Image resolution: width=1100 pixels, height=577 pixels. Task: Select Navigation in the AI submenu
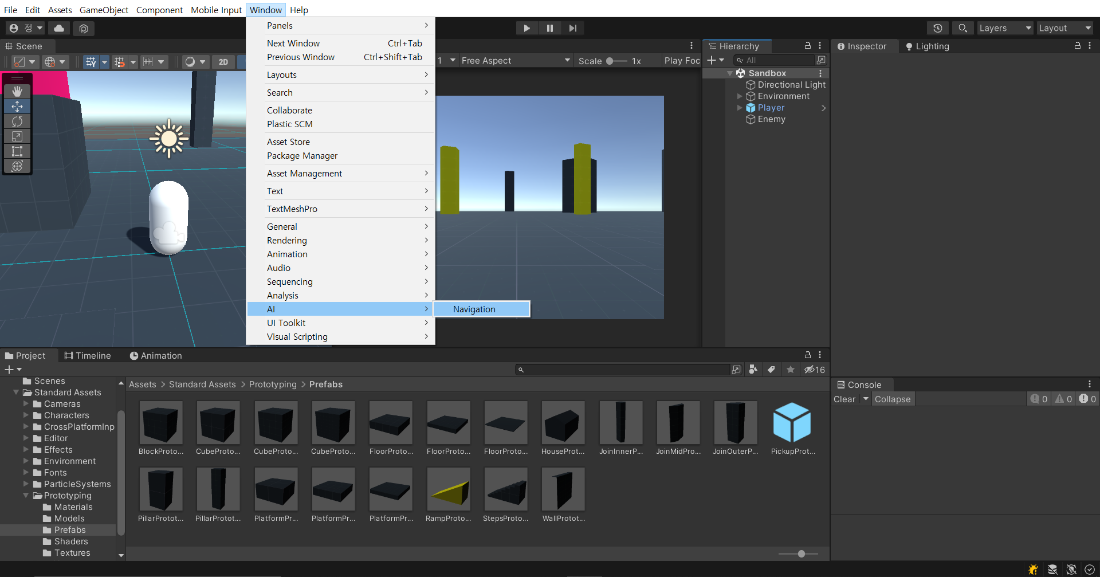pyautogui.click(x=481, y=309)
